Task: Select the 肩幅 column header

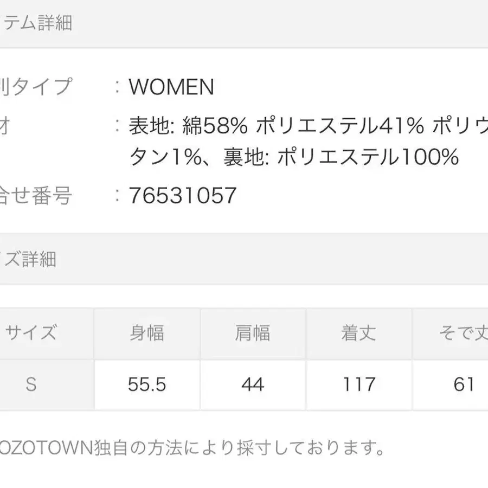Action: pyautogui.click(x=253, y=333)
